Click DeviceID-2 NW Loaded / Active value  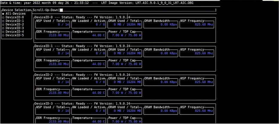point(100,82)
